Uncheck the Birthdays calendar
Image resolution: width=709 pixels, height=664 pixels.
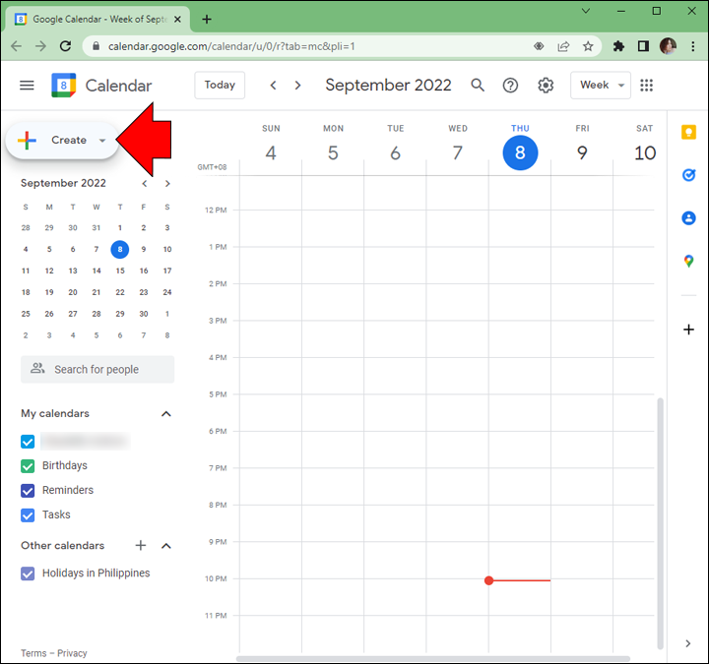click(x=28, y=466)
